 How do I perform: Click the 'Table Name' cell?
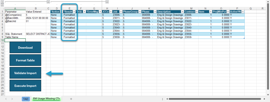pos(15,37)
